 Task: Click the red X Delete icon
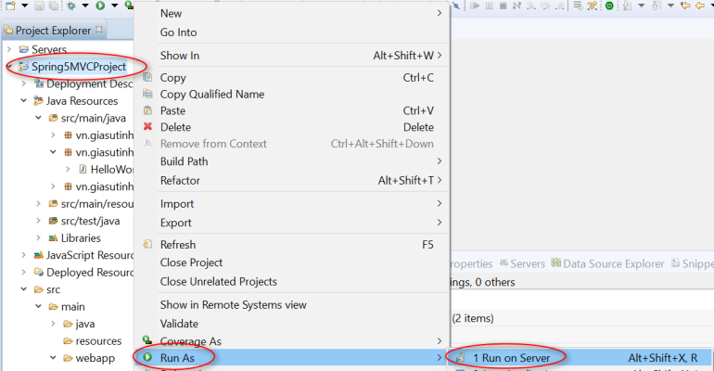pos(147,126)
